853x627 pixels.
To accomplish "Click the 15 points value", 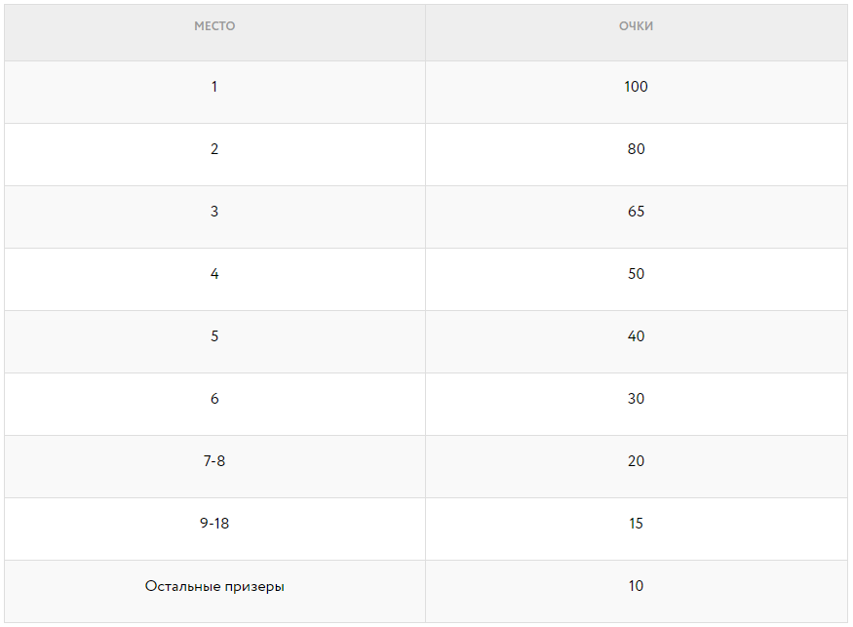I will tap(636, 524).
